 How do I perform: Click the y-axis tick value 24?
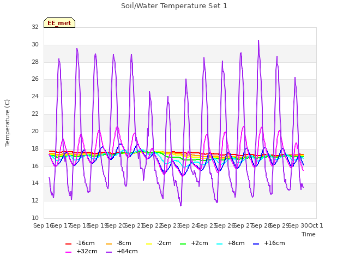point(35,96)
